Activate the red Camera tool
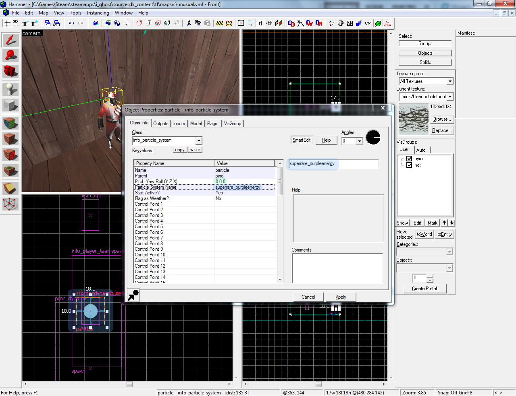Viewport: 516px width, 396px height. [10, 71]
